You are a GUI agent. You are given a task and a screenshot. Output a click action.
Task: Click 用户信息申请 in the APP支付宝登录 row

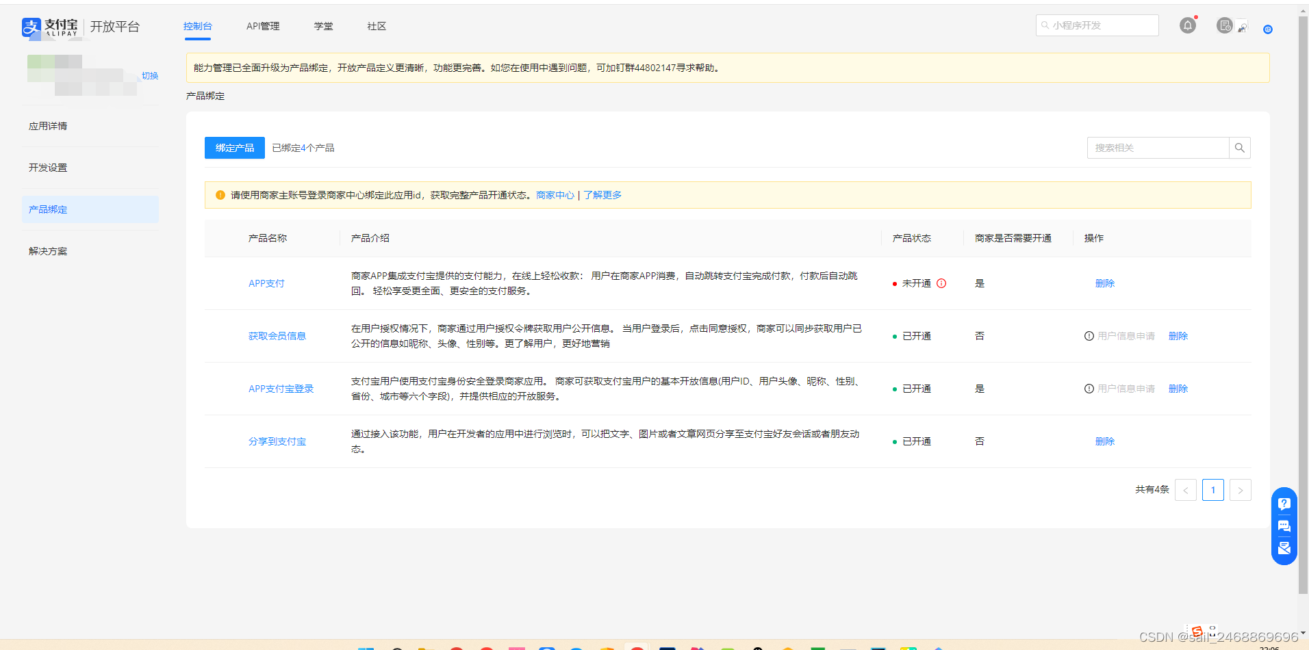pyautogui.click(x=1126, y=389)
